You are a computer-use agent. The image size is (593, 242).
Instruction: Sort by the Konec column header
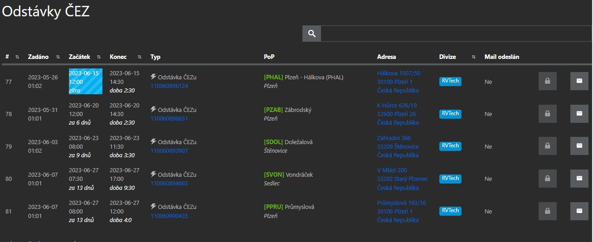tap(140, 57)
